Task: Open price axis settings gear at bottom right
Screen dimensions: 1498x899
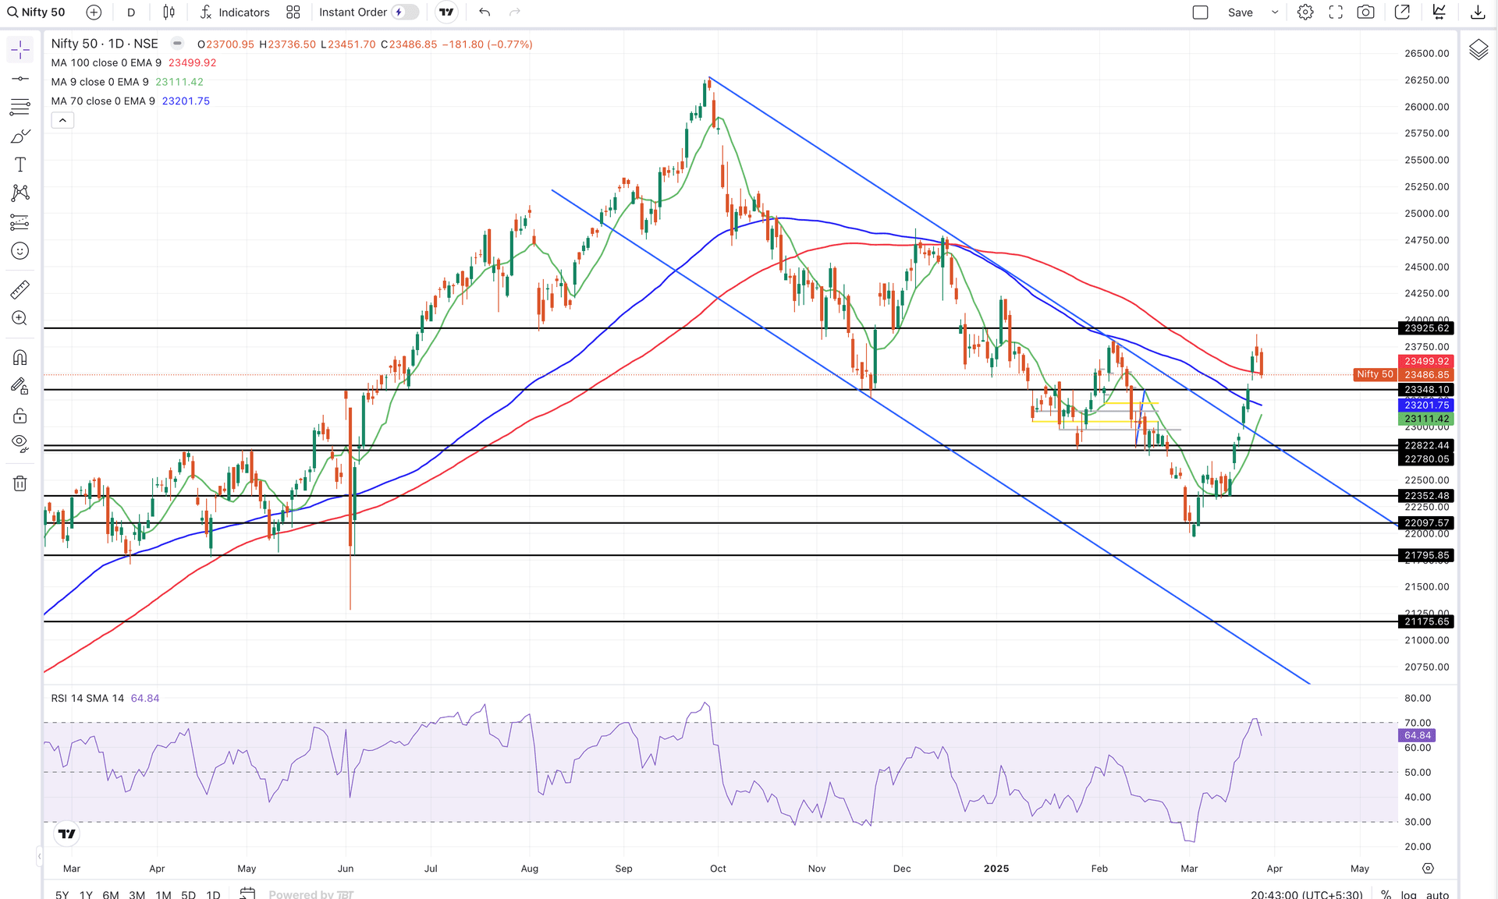Action: [1428, 869]
